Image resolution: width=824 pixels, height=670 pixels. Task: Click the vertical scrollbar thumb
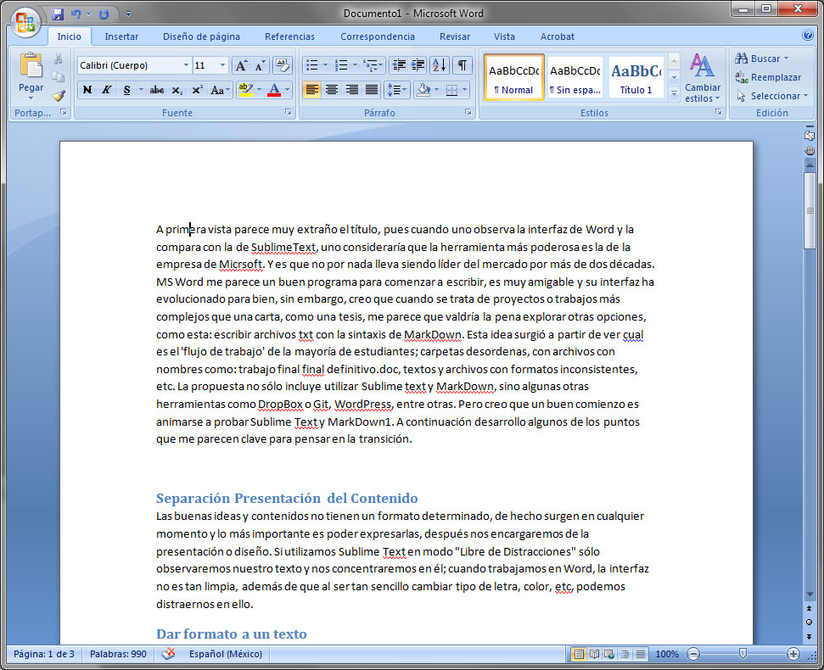[810, 210]
